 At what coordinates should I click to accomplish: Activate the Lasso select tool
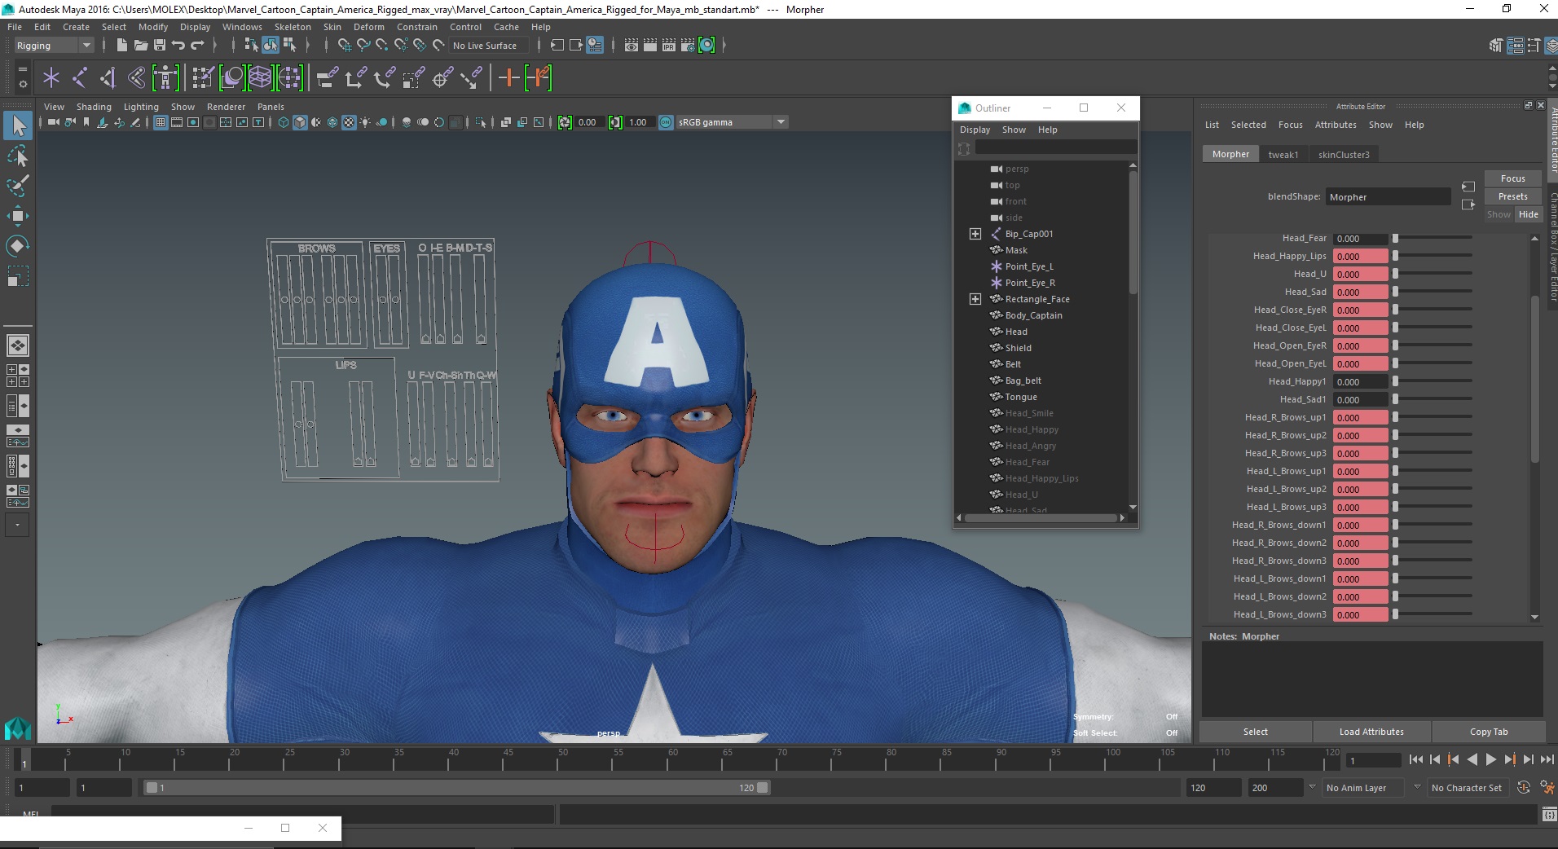[x=18, y=156]
